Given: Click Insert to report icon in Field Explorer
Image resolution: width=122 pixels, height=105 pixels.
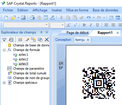Looking at the screenshot, I should click(4, 40).
